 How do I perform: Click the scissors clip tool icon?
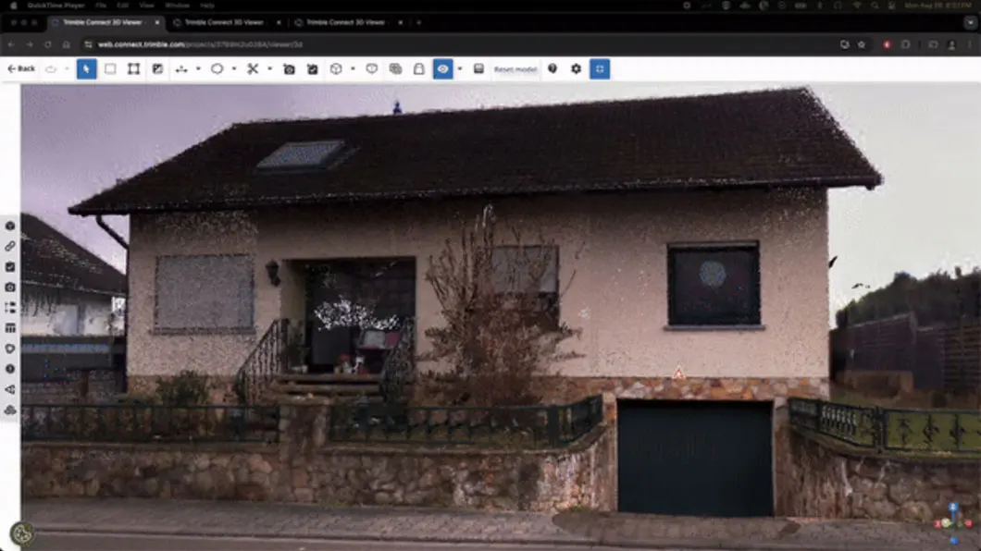pyautogui.click(x=252, y=69)
